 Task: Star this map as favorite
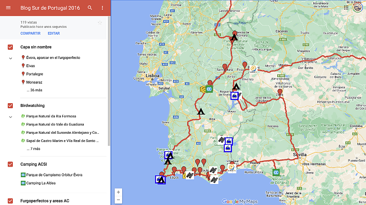tap(100, 22)
